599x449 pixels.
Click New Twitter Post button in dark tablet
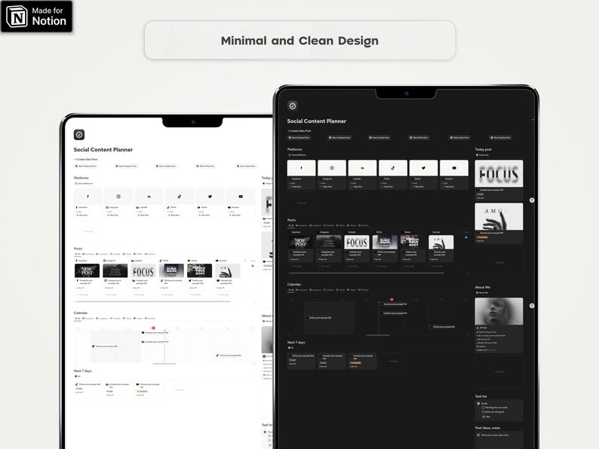click(x=459, y=138)
